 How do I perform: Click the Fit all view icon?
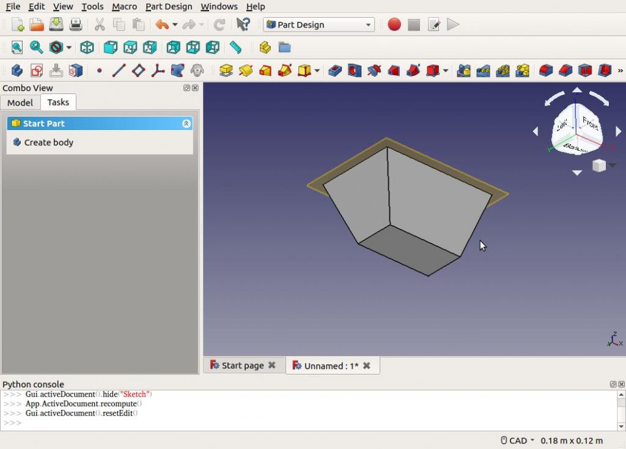pos(17,47)
